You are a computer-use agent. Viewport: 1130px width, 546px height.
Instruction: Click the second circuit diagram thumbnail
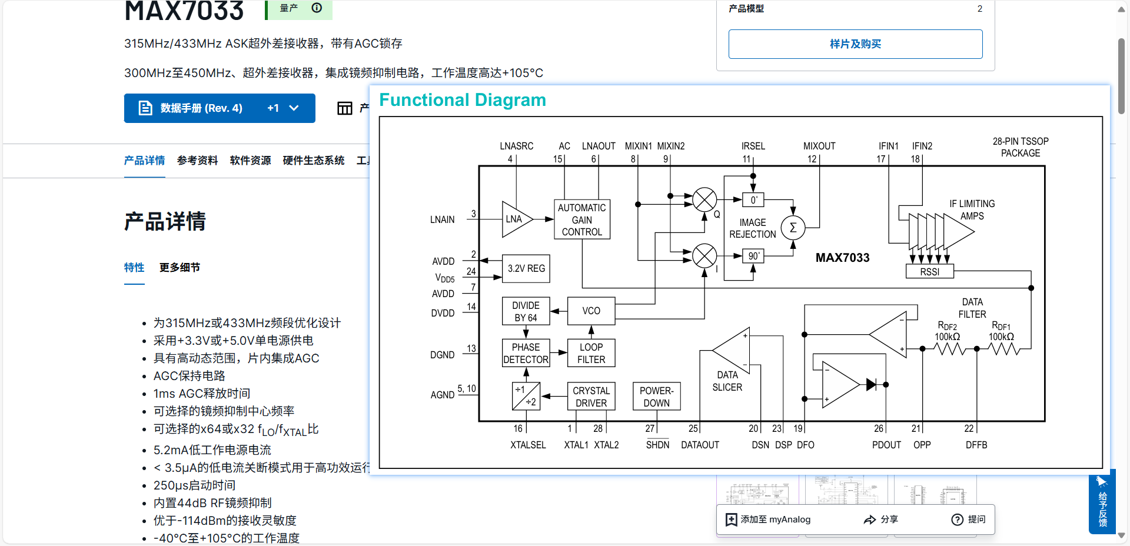[846, 491]
